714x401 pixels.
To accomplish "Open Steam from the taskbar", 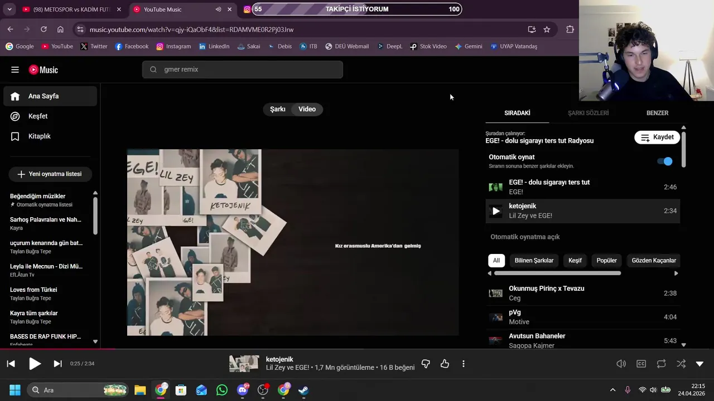I will pyautogui.click(x=303, y=390).
